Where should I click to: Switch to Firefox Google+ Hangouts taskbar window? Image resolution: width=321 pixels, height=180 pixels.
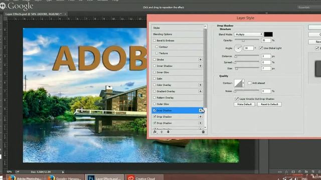[65, 177]
